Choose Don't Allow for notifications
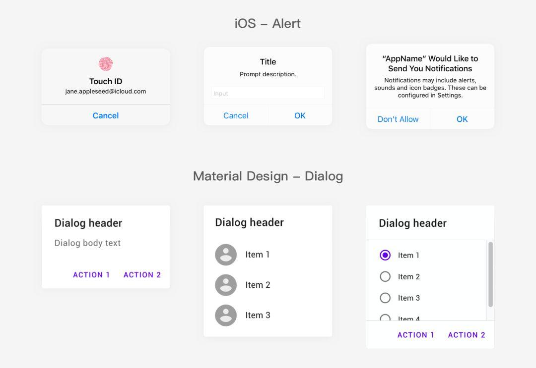 tap(398, 119)
